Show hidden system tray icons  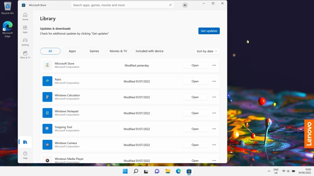tap(269, 171)
